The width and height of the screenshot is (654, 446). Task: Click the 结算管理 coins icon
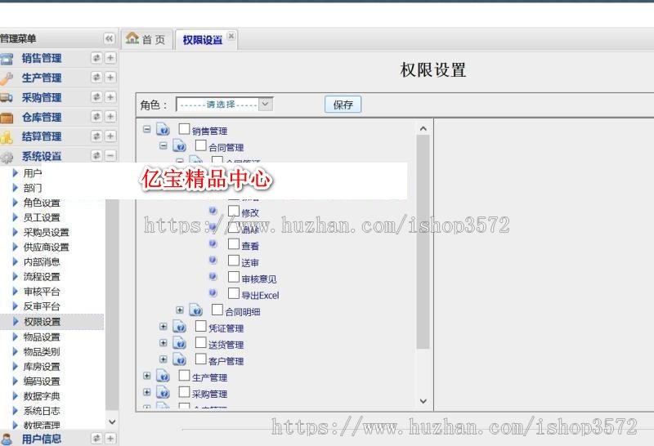point(7,136)
